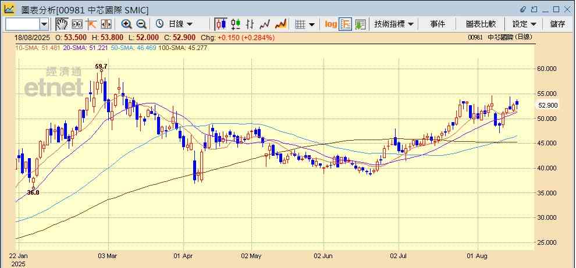Switch to OHLC bar chart type
Image resolution: width=576 pixels, height=268 pixels.
[x=250, y=24]
